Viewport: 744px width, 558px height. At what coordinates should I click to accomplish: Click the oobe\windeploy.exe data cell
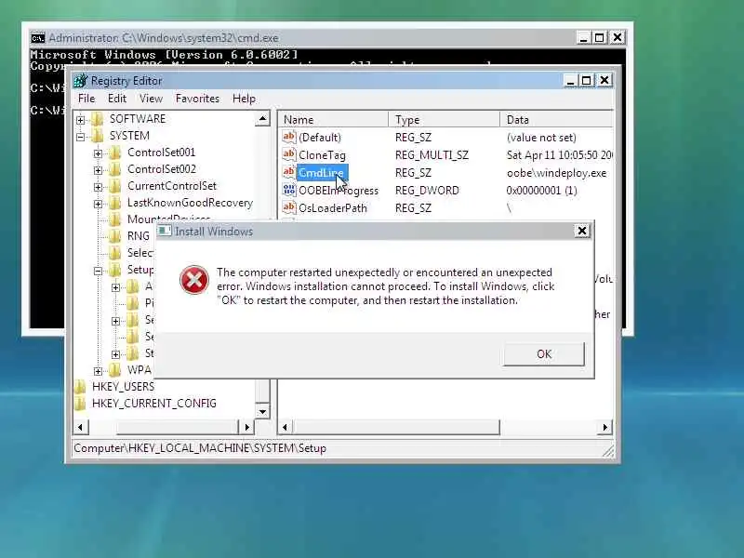click(x=556, y=173)
